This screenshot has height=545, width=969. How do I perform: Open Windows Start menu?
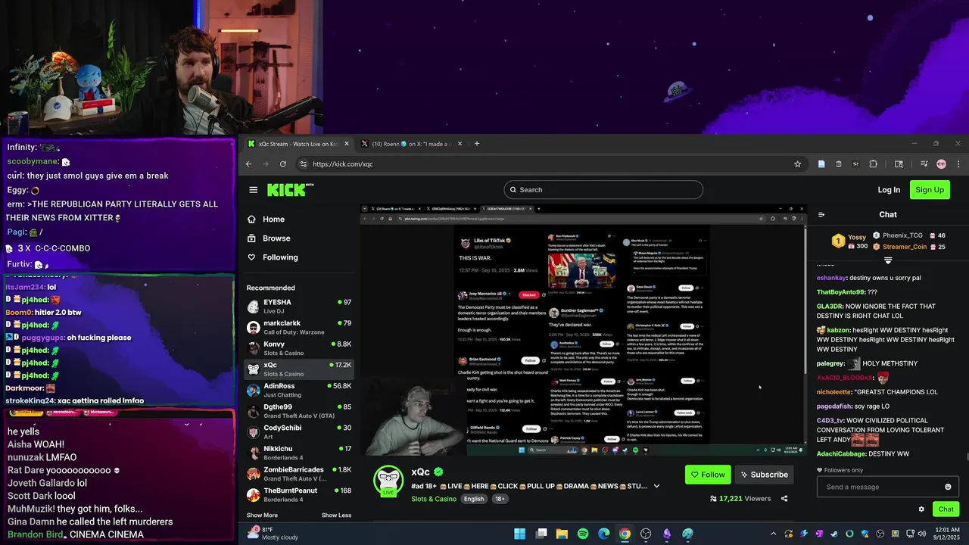coord(519,534)
